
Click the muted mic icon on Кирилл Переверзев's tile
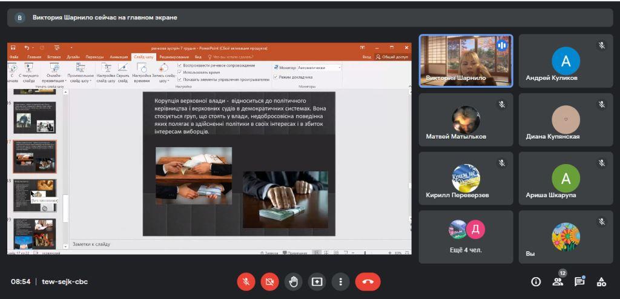point(502,163)
